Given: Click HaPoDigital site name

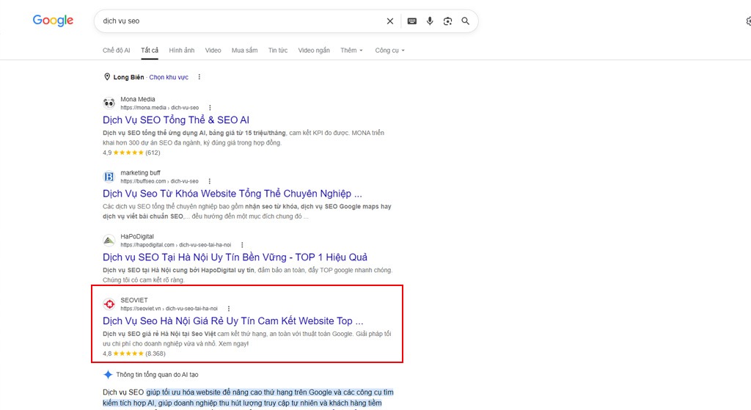Looking at the screenshot, I should pyautogui.click(x=137, y=237).
